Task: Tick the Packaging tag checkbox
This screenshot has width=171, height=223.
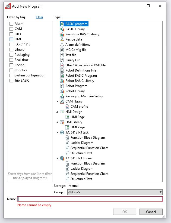Action: click(11, 55)
